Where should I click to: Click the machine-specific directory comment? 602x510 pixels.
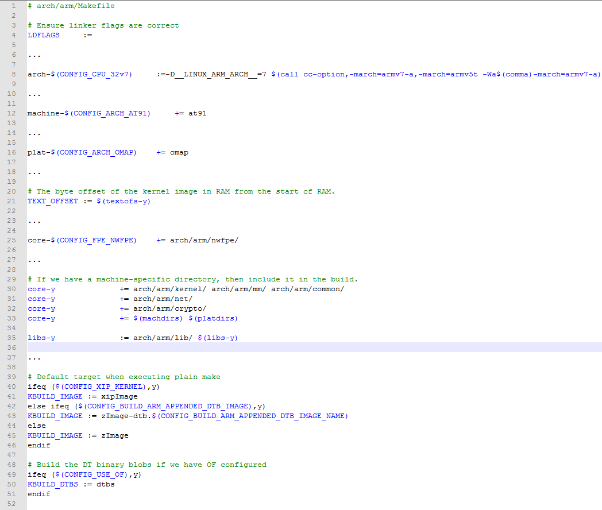[x=193, y=279]
